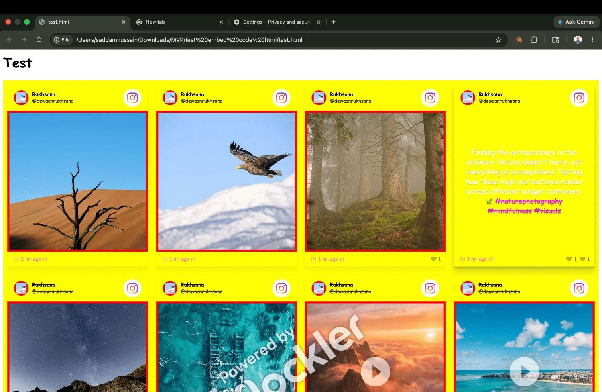
Task: Click Instagram icon on flying eagle card
Action: click(281, 98)
